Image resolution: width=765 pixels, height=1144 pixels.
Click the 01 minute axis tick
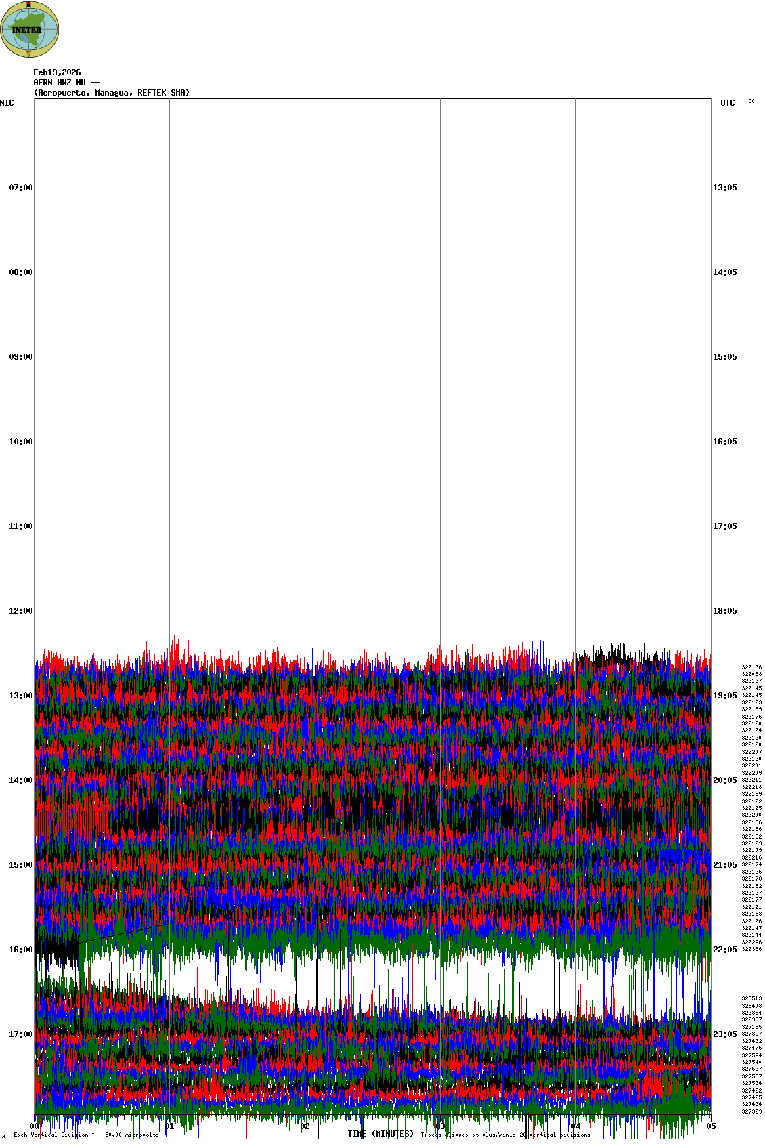point(170,1127)
